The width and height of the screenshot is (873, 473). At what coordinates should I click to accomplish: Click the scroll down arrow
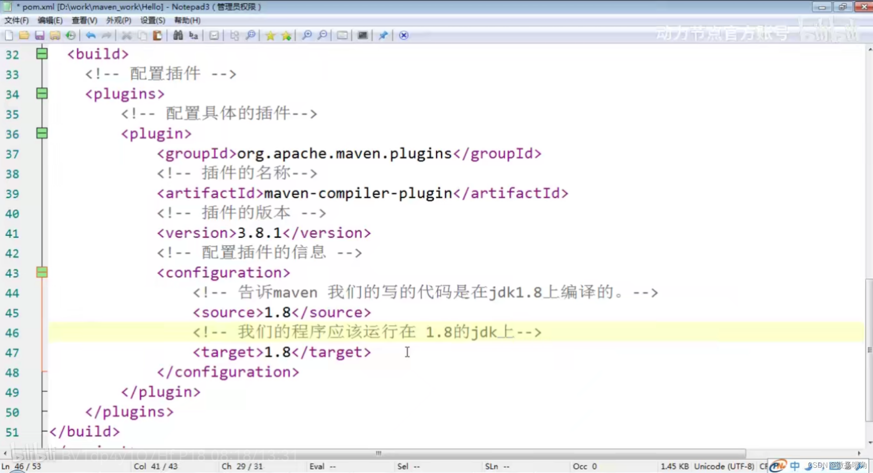click(869, 443)
